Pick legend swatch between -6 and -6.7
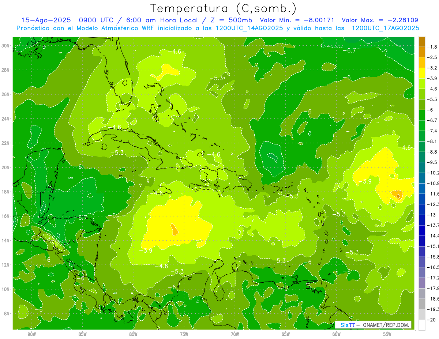Screen dimensions: 439x339 pyautogui.click(x=422, y=115)
